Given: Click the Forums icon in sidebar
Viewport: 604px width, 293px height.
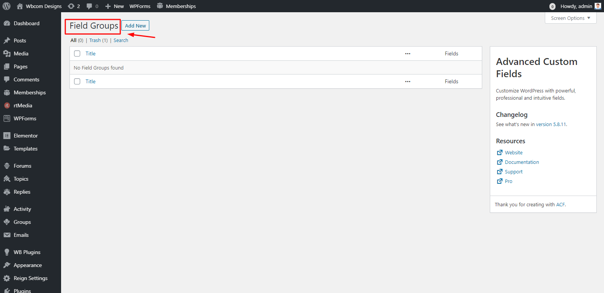Looking at the screenshot, I should tap(7, 166).
